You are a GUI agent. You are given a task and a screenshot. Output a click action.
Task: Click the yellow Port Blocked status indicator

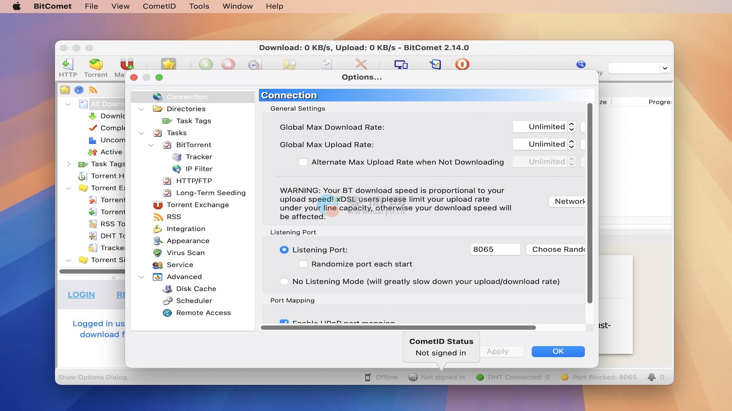pyautogui.click(x=565, y=377)
